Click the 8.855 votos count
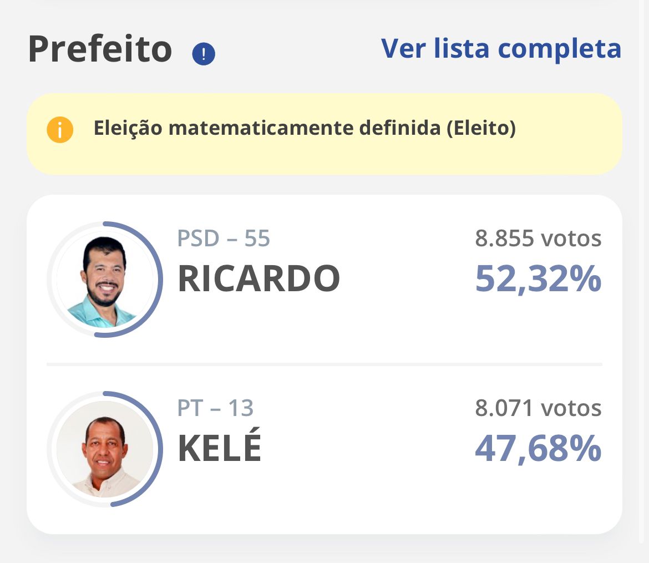 tap(538, 239)
